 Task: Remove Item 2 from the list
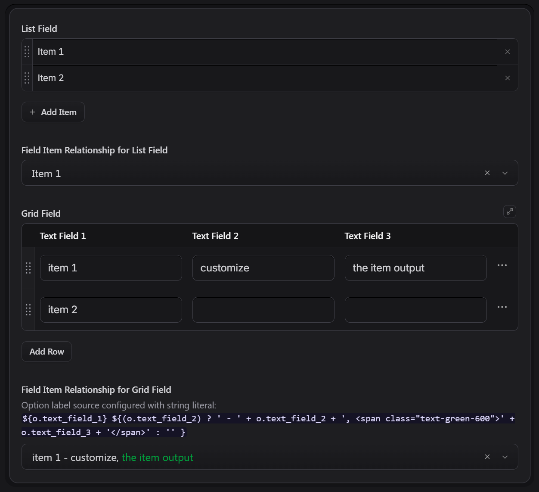(508, 78)
